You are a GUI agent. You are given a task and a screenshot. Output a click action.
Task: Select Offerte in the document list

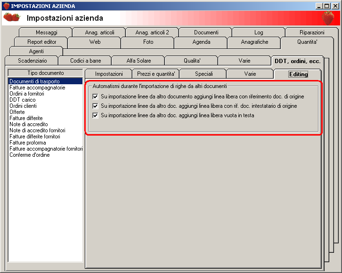pos(45,112)
